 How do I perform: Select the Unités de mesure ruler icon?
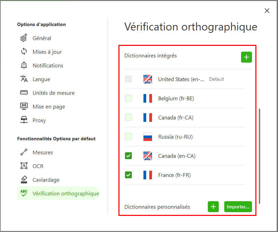tap(24, 92)
